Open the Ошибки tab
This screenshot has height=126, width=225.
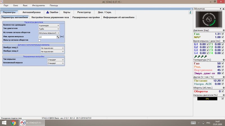[x=52, y=12]
